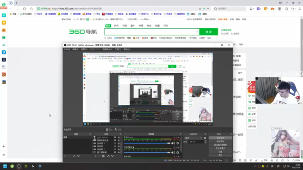Expand the 360 search box suggestions arrow
This screenshot has width=303, height=170.
[197, 32]
